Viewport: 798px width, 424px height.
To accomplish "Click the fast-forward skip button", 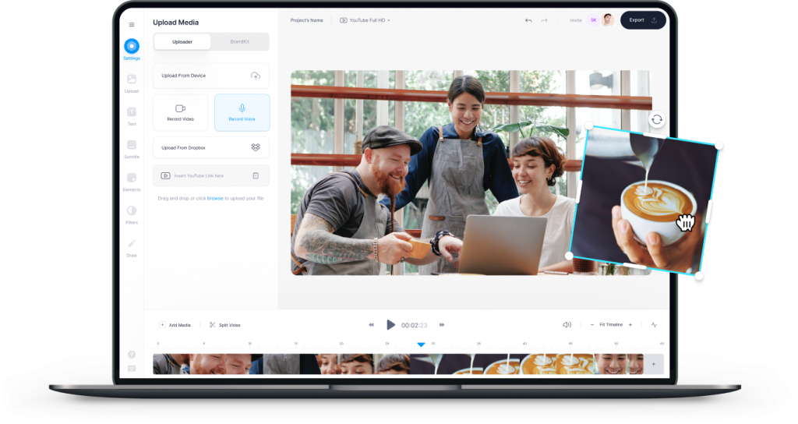I will coord(442,325).
